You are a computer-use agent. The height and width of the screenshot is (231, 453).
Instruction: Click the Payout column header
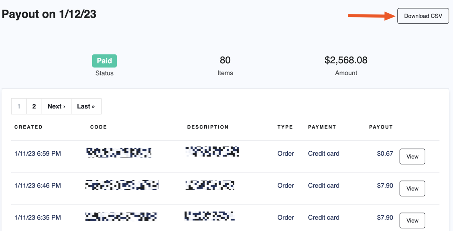click(381, 127)
